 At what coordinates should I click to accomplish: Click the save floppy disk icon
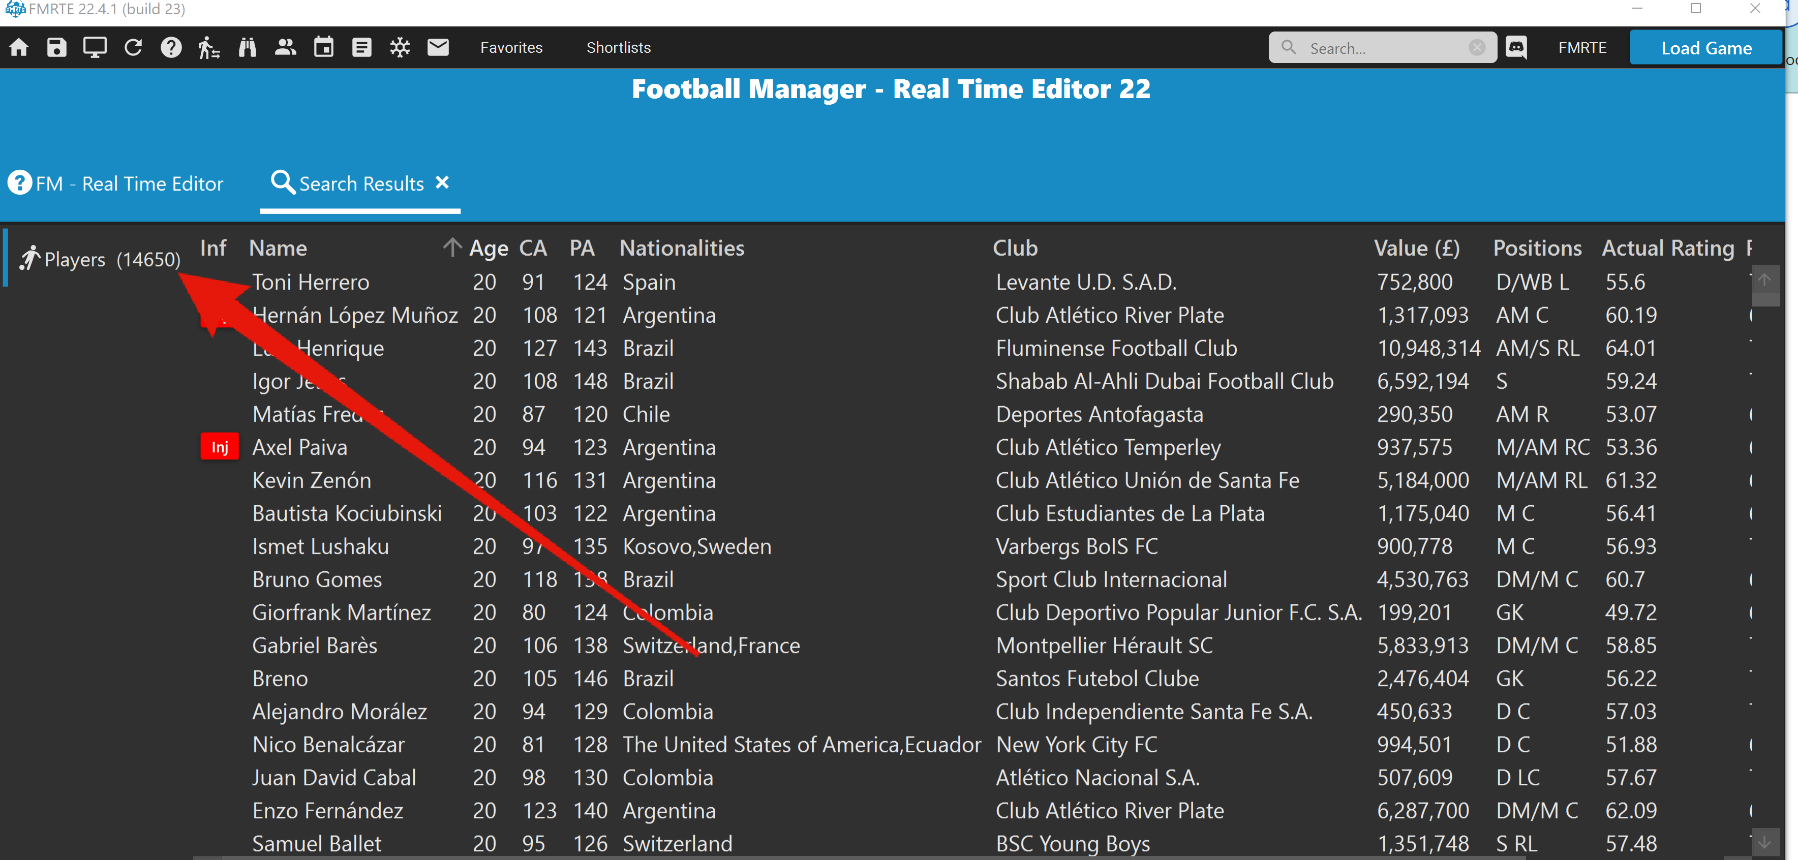pos(56,47)
